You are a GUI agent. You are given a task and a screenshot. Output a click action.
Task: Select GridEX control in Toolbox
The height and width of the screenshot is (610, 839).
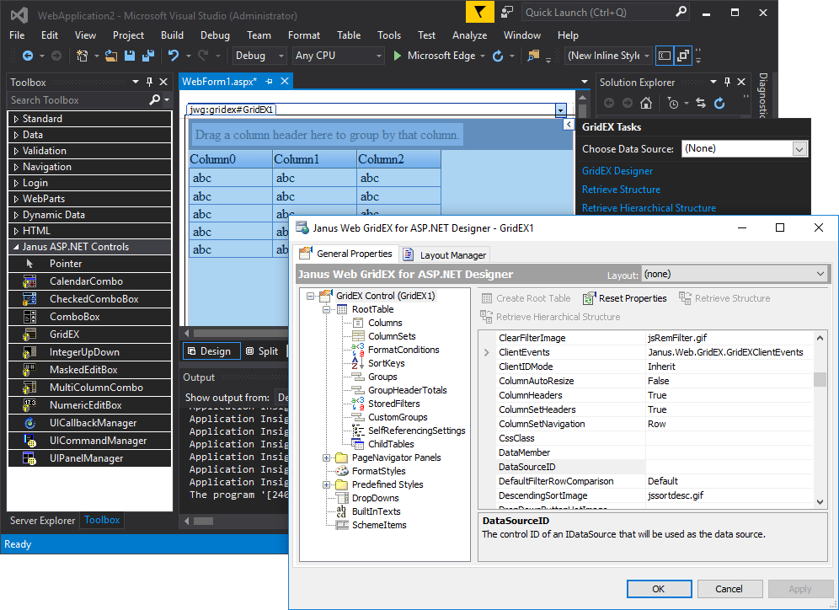[x=89, y=334]
